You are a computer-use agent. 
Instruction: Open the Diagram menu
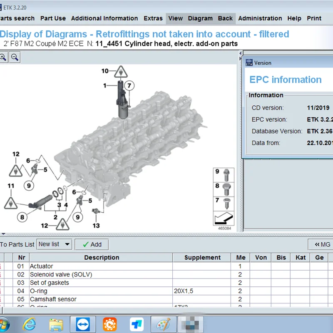pos(200,18)
